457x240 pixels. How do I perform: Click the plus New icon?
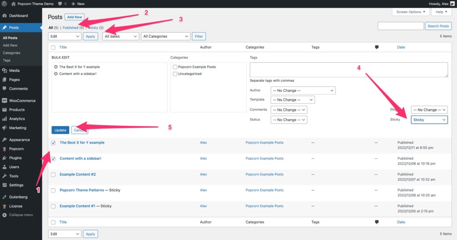(x=73, y=4)
